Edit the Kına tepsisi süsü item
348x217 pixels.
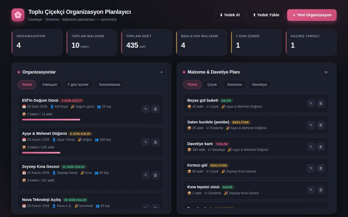[x=311, y=190]
